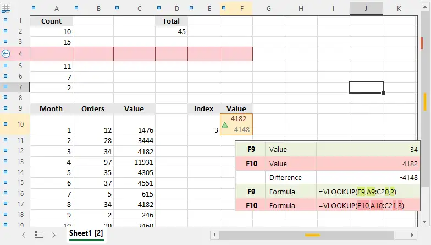The width and height of the screenshot is (431, 245).
Task: Click the blue square marker beside row 14
Action: coord(5,172)
